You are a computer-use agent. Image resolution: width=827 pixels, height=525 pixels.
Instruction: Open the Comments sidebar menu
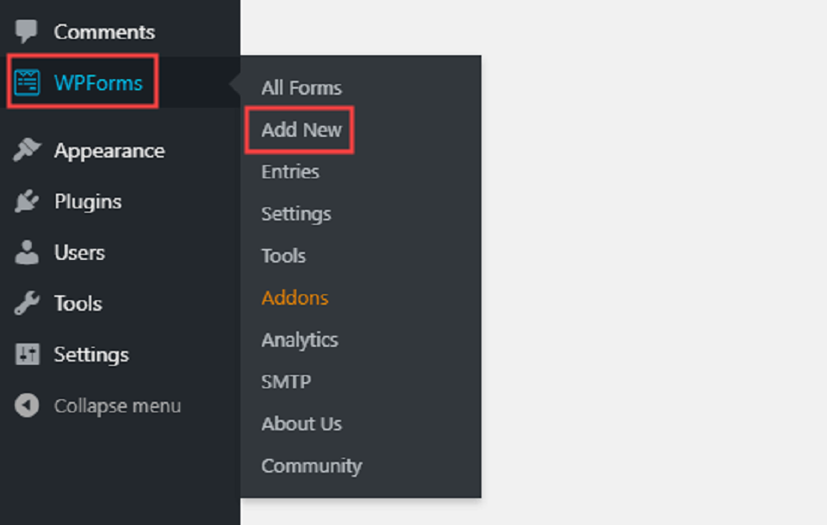point(104,32)
